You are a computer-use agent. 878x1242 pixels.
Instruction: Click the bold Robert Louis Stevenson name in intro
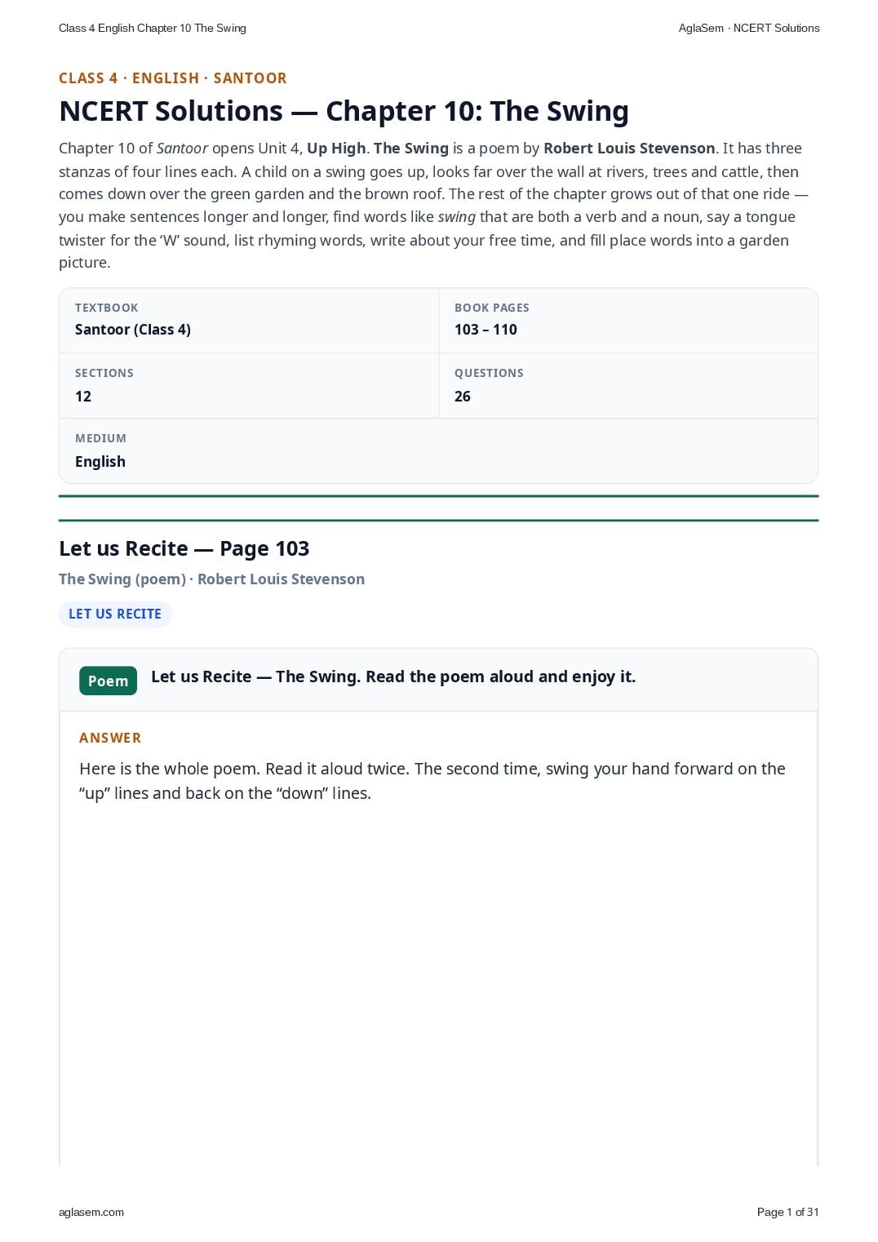(629, 149)
